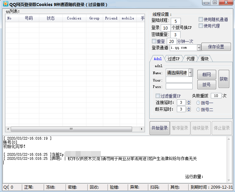Switch to the 过滤IP tab

173,59
